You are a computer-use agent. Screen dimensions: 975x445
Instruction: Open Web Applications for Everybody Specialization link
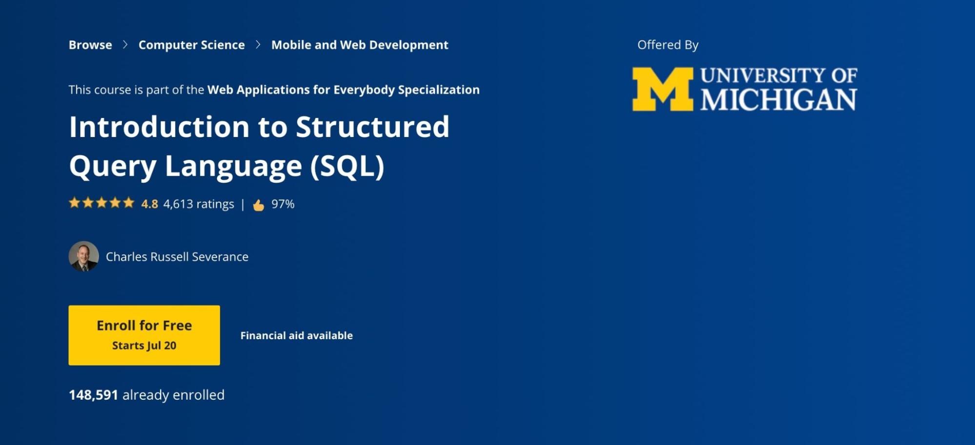(x=343, y=90)
